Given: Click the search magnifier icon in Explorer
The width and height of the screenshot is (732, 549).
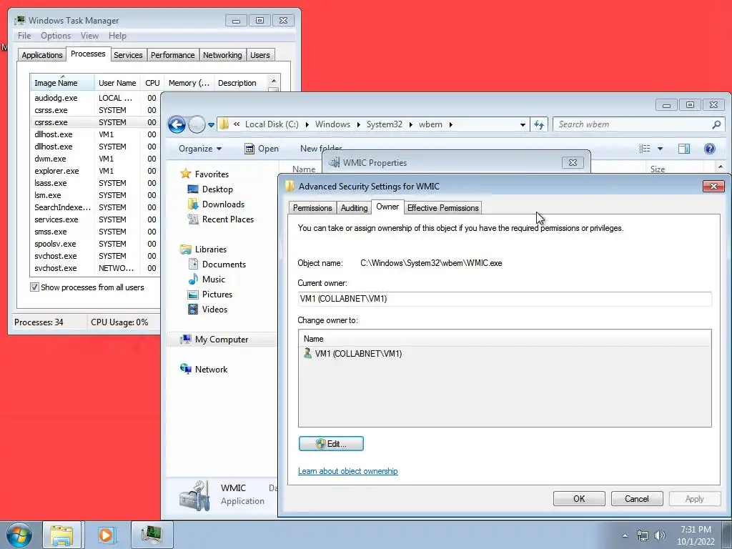Looking at the screenshot, I should (716, 124).
